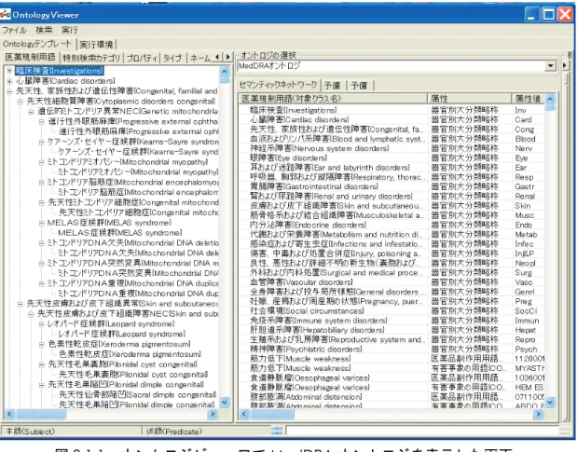Click the splitter toggle icon near Predicate
The image size is (577, 452).
point(277,431)
